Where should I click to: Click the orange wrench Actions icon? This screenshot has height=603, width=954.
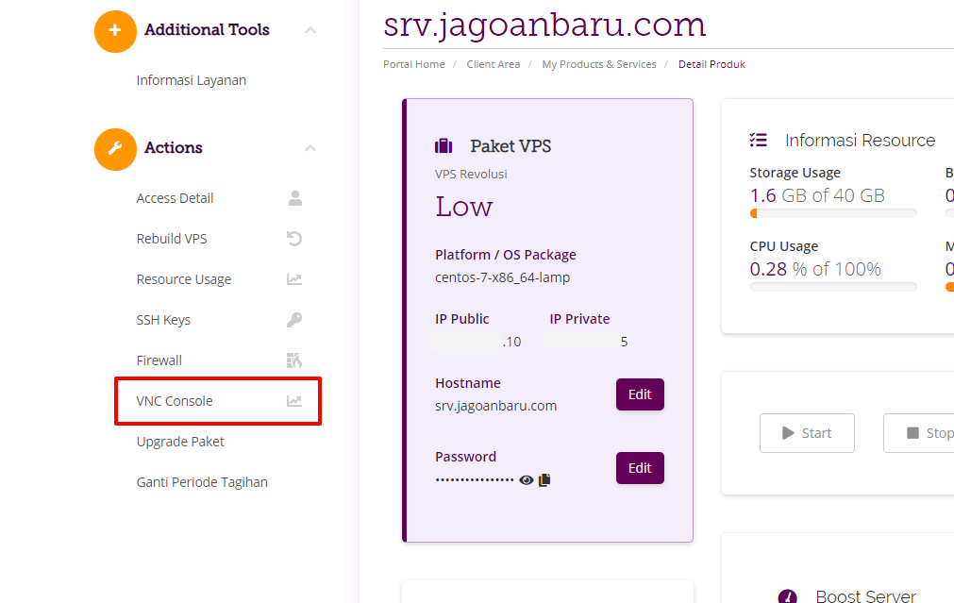point(115,149)
